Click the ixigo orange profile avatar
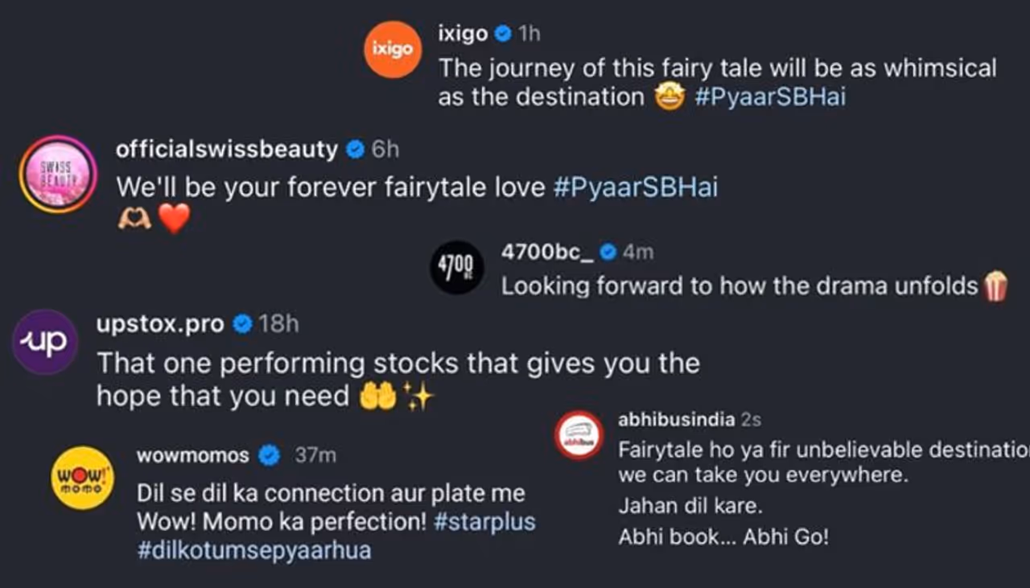The width and height of the screenshot is (1030, 588). (x=392, y=49)
